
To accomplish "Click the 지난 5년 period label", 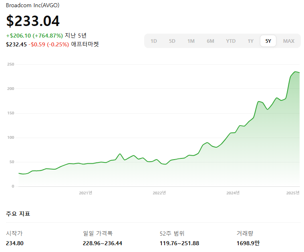I will 76,36.
